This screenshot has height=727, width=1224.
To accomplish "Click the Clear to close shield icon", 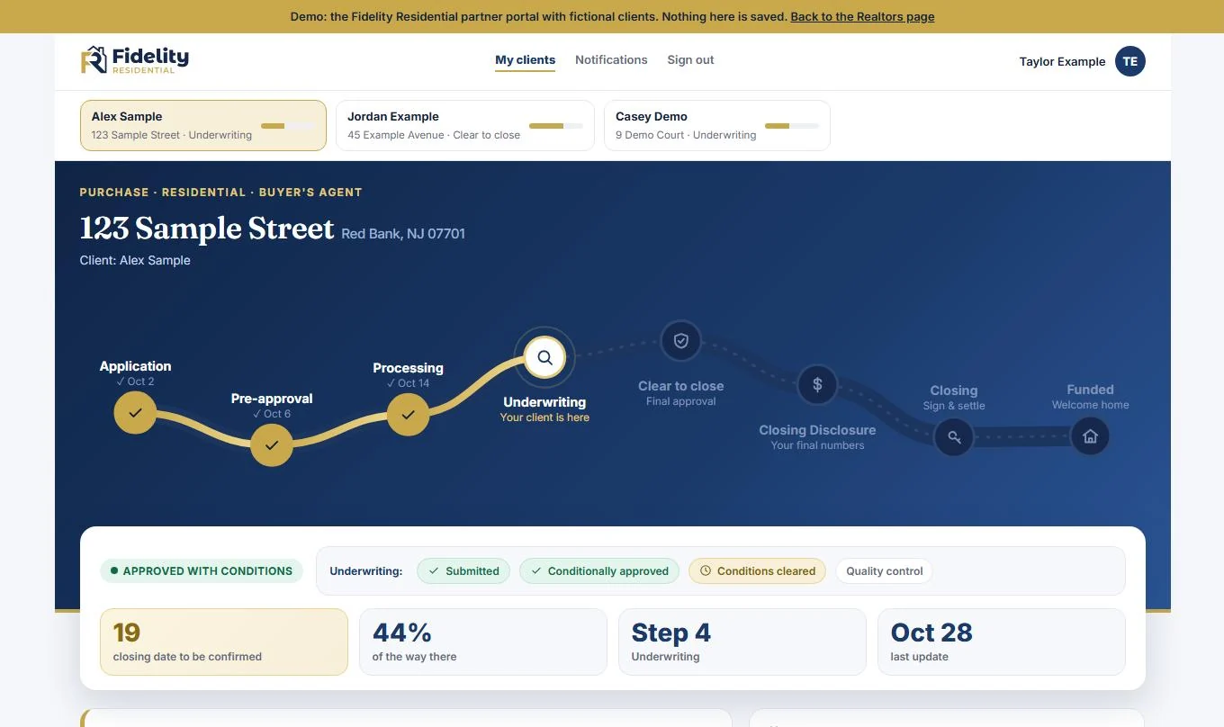I will (681, 341).
